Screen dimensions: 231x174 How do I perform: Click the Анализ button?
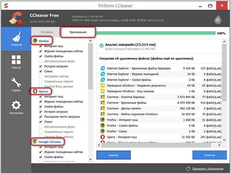[x=113, y=155]
